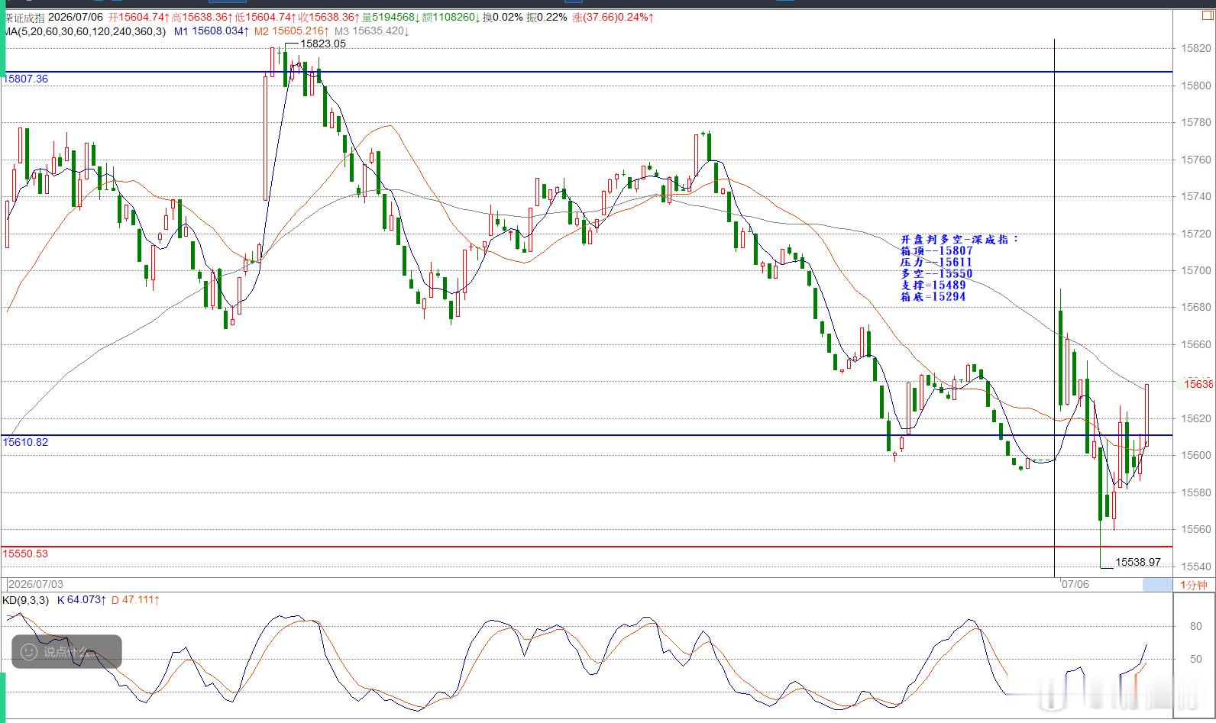The height and width of the screenshot is (723, 1216).
Task: Click the 深证成指 index title
Action: tap(24, 18)
